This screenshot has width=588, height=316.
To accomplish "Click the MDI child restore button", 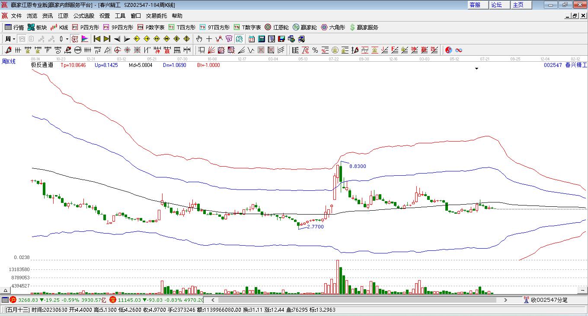I will 575,16.
